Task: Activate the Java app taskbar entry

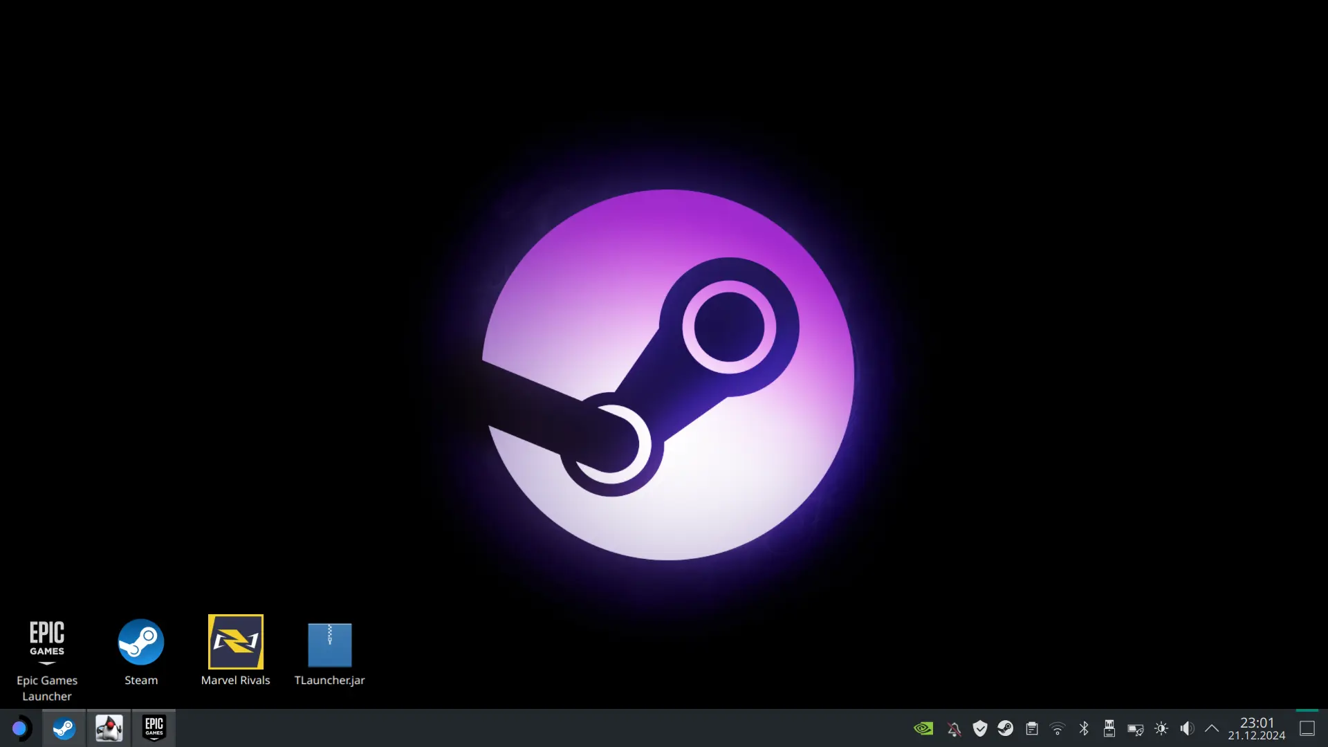Action: [x=109, y=728]
